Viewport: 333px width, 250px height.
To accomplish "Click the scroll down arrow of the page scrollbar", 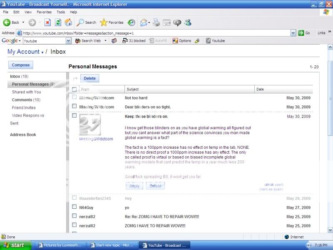I will coord(330,230).
